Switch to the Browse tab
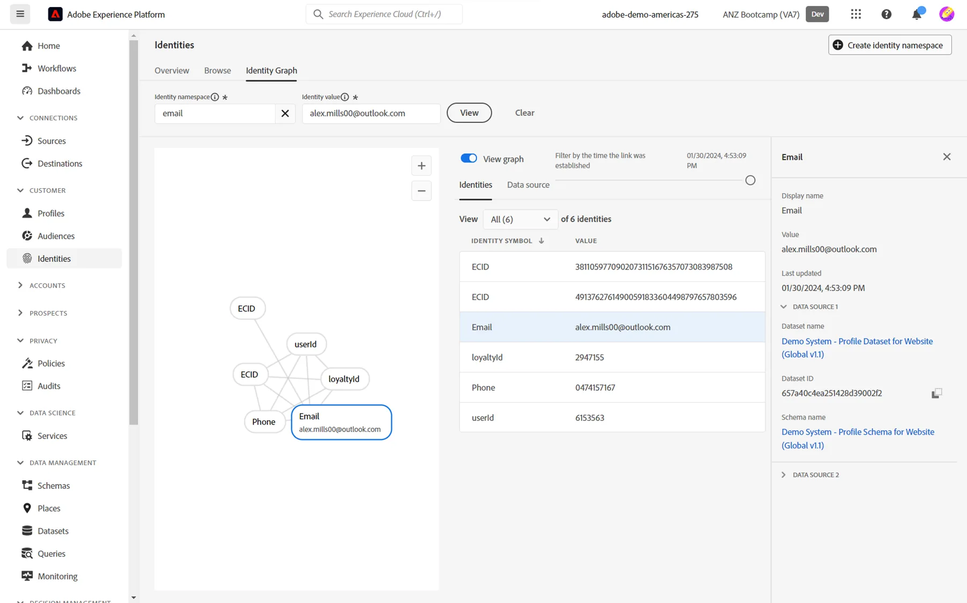The width and height of the screenshot is (967, 603). 218,71
